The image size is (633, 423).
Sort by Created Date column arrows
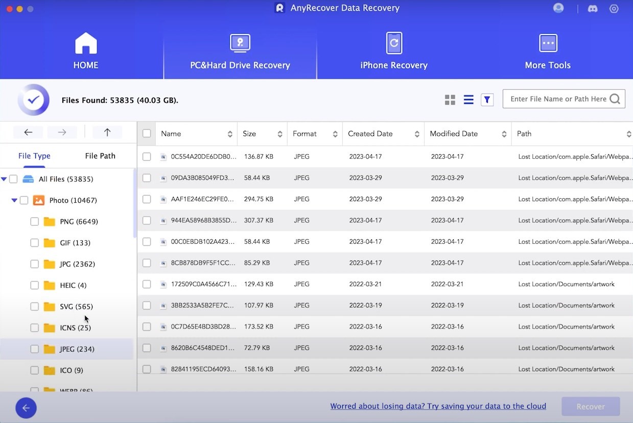417,134
